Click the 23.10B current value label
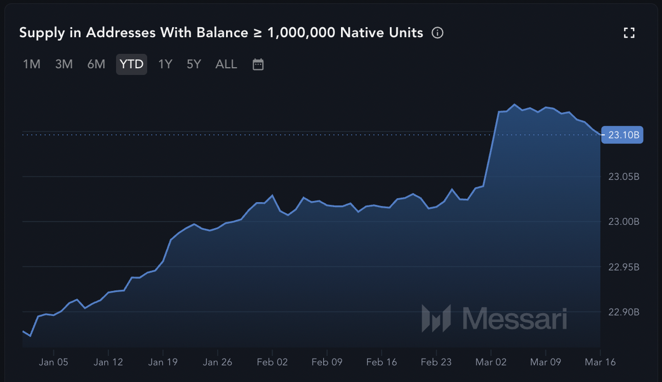The image size is (662, 382). [623, 135]
